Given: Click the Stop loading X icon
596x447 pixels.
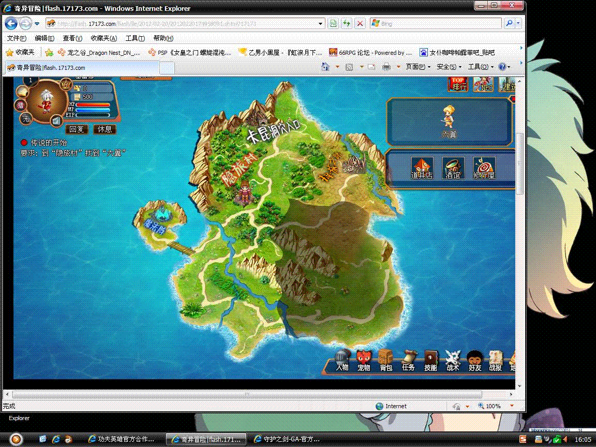Looking at the screenshot, I should [360, 24].
